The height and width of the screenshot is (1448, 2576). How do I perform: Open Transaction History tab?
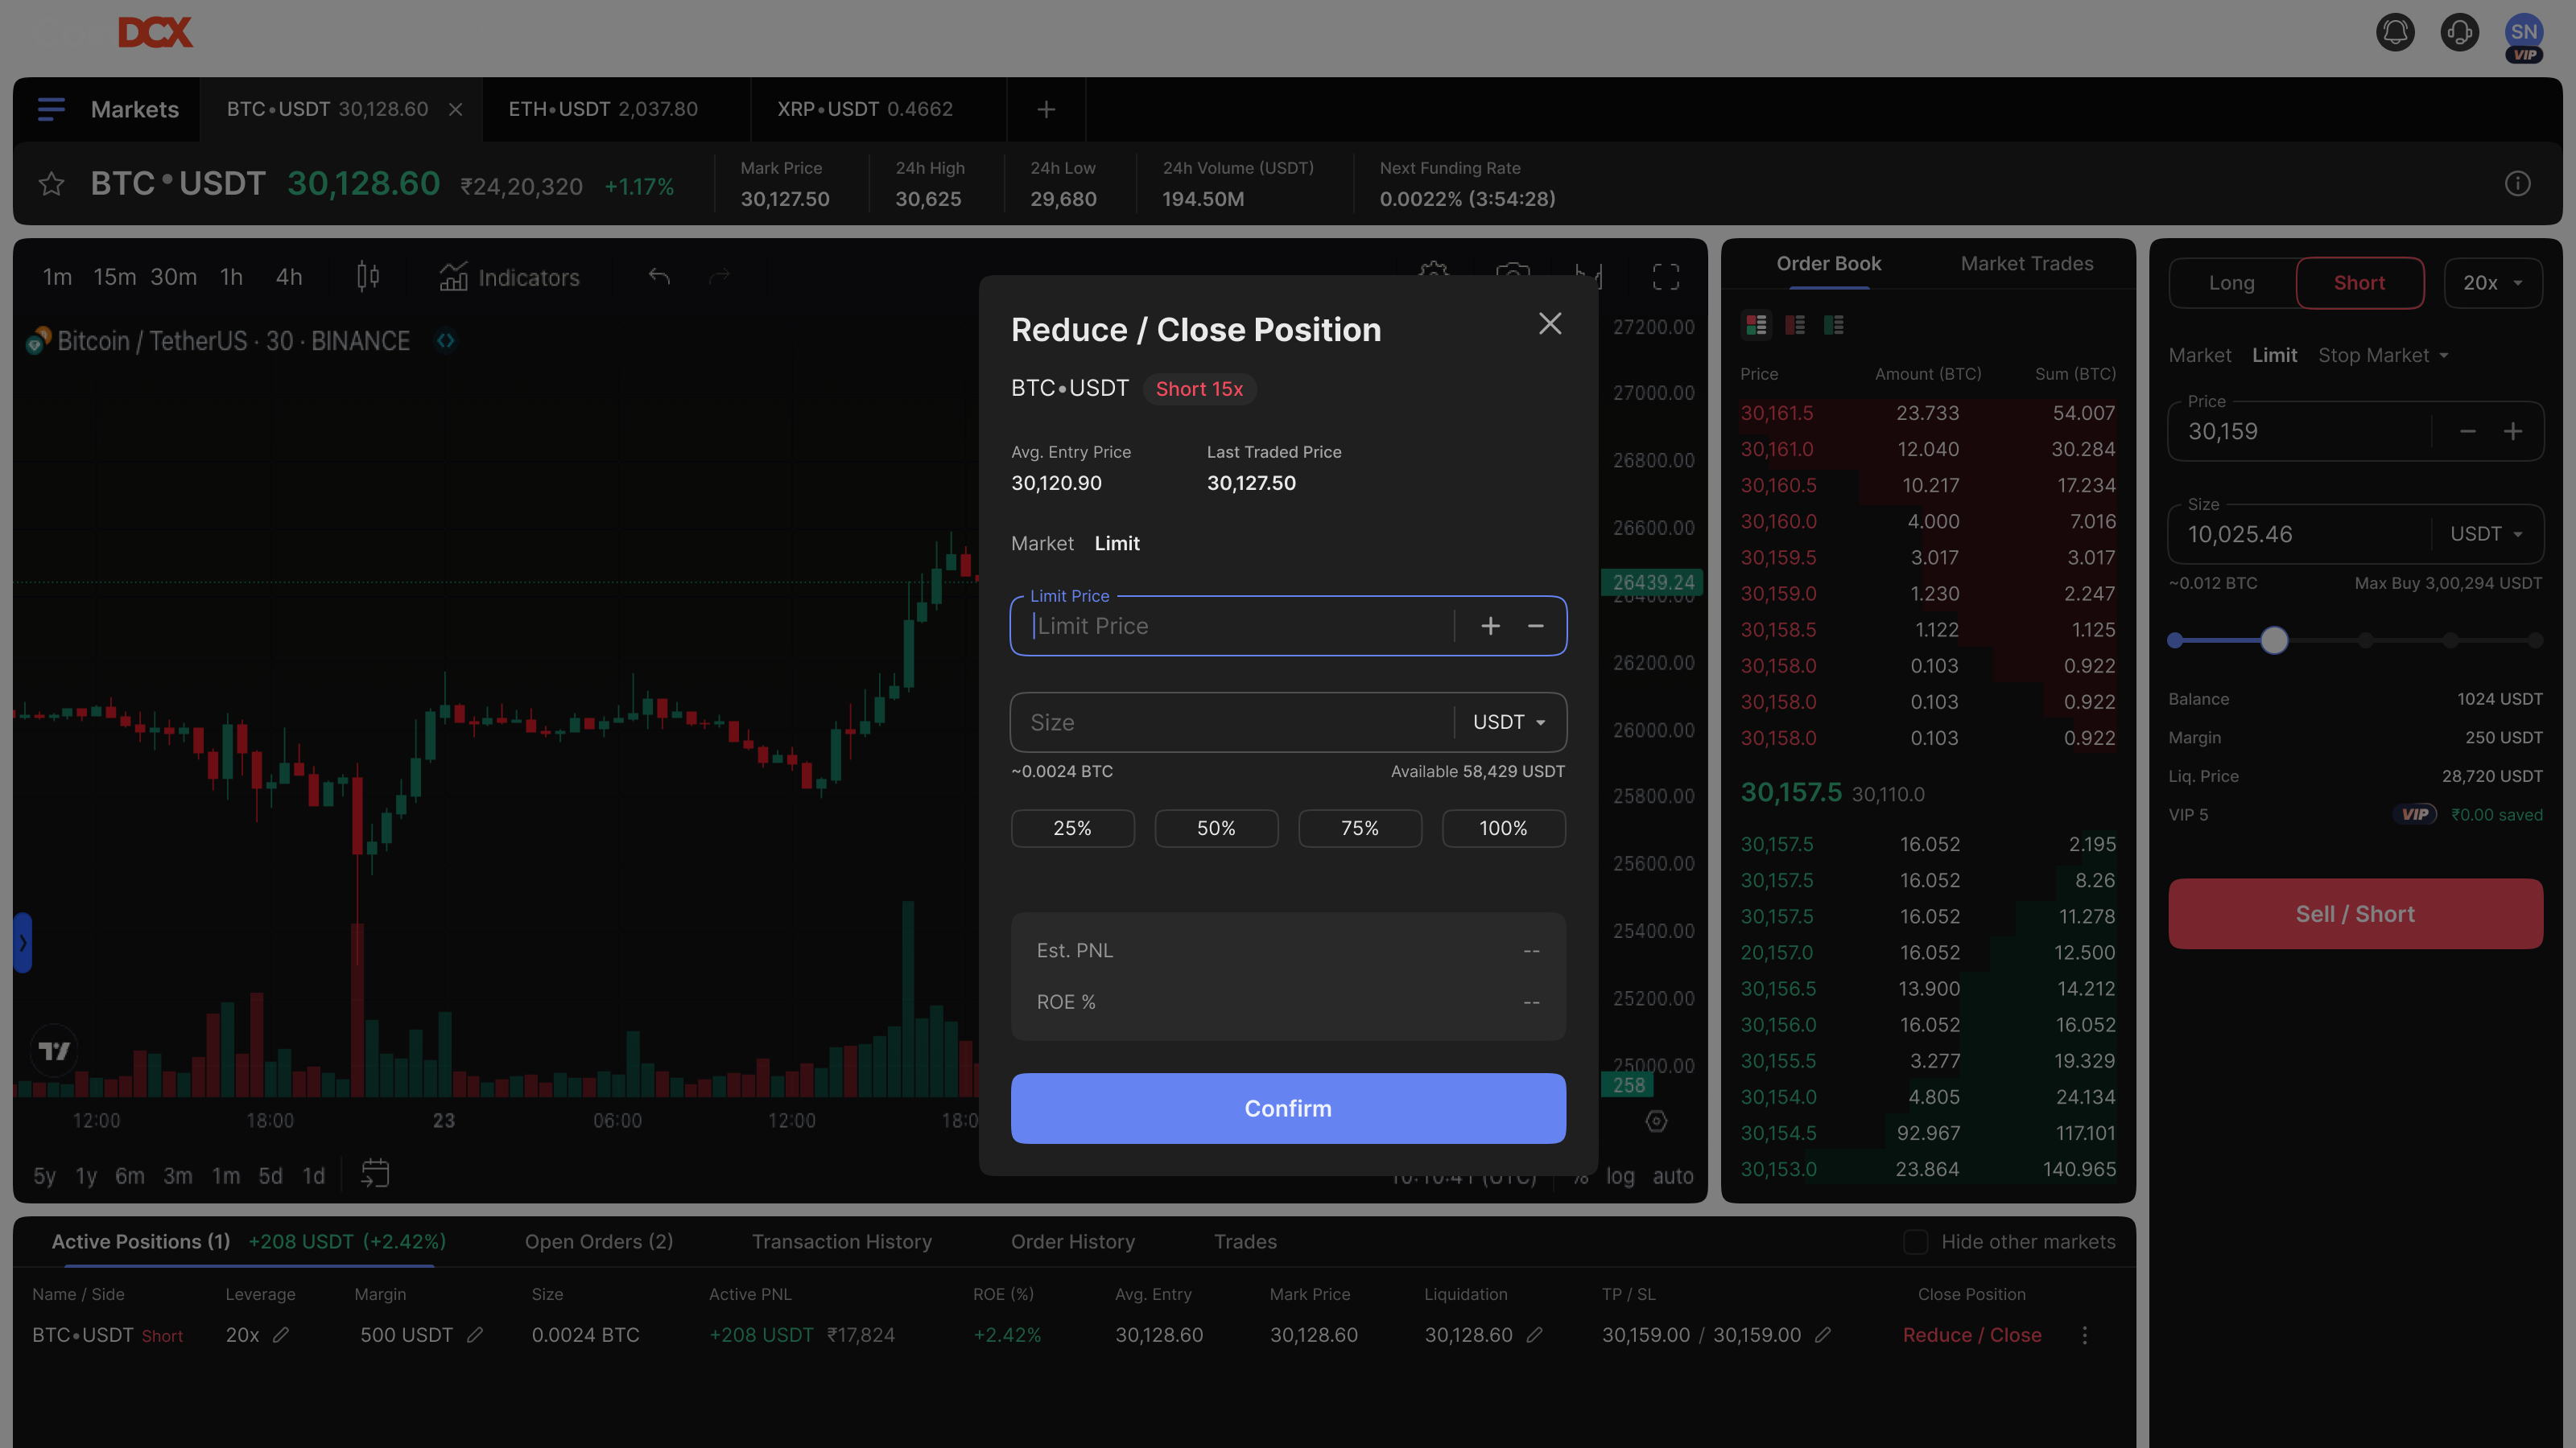[842, 1242]
